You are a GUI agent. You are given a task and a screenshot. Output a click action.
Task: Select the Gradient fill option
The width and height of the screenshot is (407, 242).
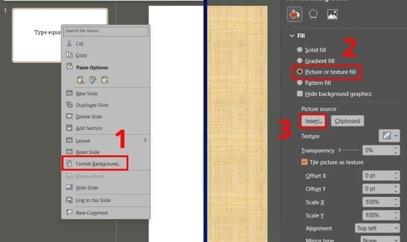(299, 60)
